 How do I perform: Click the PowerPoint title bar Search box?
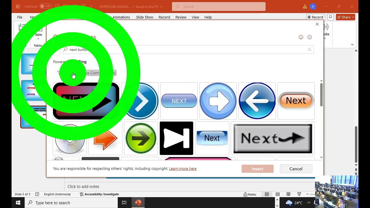219,6
